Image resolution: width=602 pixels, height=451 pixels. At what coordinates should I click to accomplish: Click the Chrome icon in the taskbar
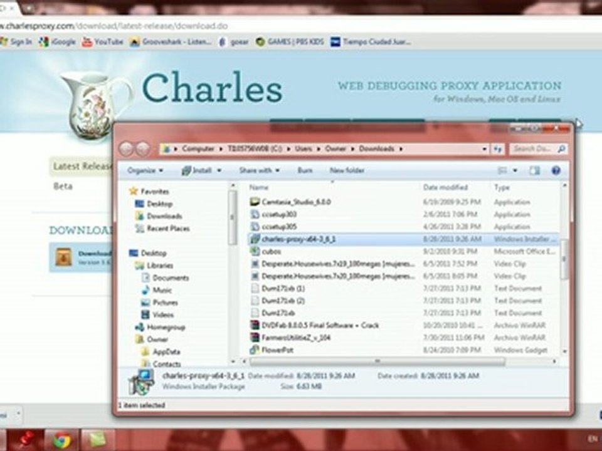61,440
